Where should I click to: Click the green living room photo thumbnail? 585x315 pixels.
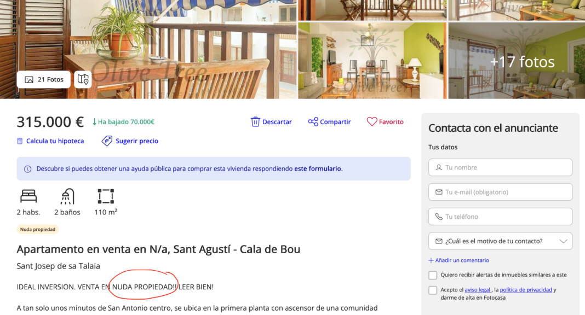[x=372, y=61]
